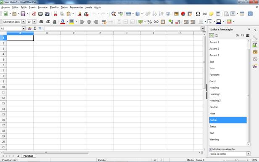Center align text horizontally
This screenshot has width=259, height=162.
pyautogui.click(x=89, y=21)
